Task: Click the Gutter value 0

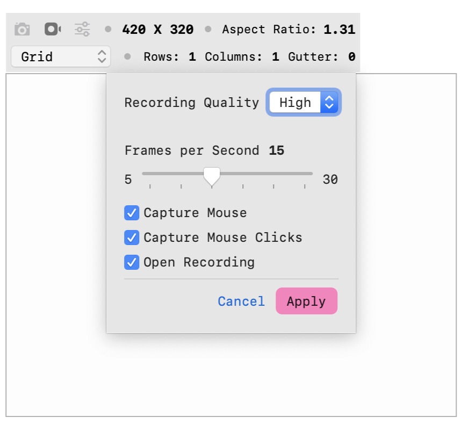Action: [352, 56]
